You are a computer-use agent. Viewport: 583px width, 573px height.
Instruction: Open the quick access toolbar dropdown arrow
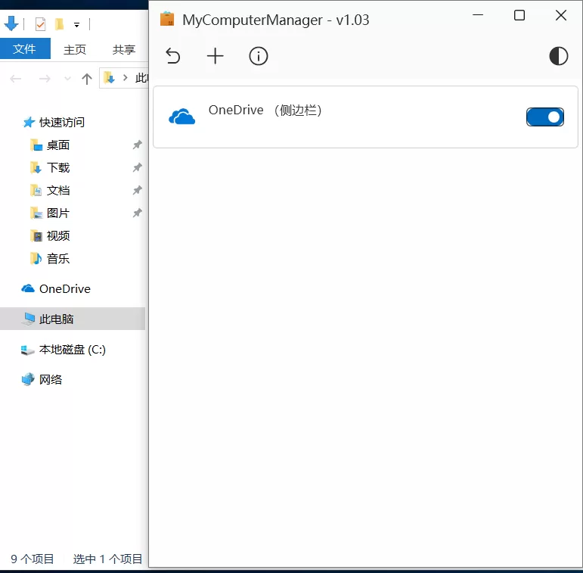[x=76, y=25]
